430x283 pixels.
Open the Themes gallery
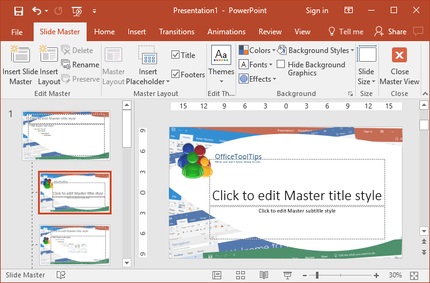coord(221,65)
